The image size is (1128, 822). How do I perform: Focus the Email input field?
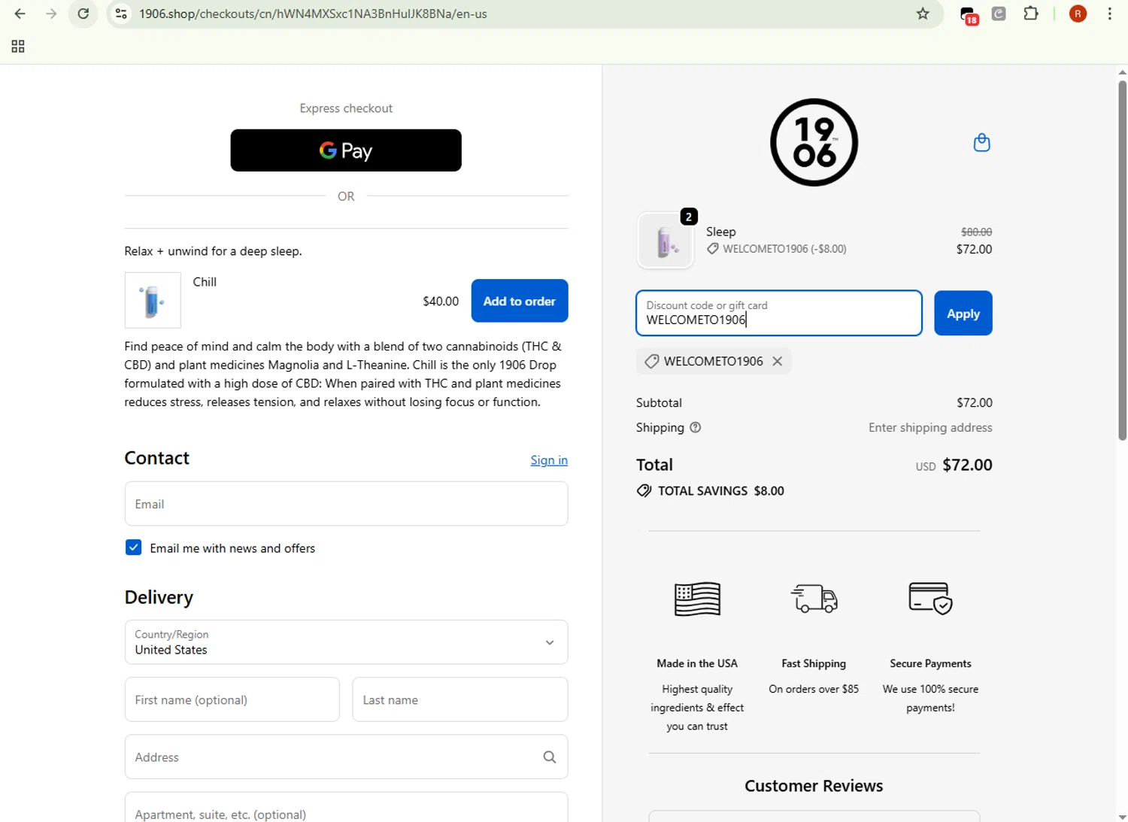346,504
